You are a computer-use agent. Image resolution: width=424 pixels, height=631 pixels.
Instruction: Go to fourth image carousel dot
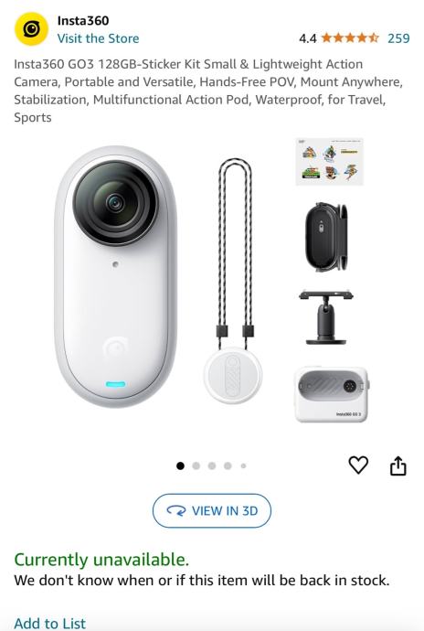pyautogui.click(x=228, y=465)
